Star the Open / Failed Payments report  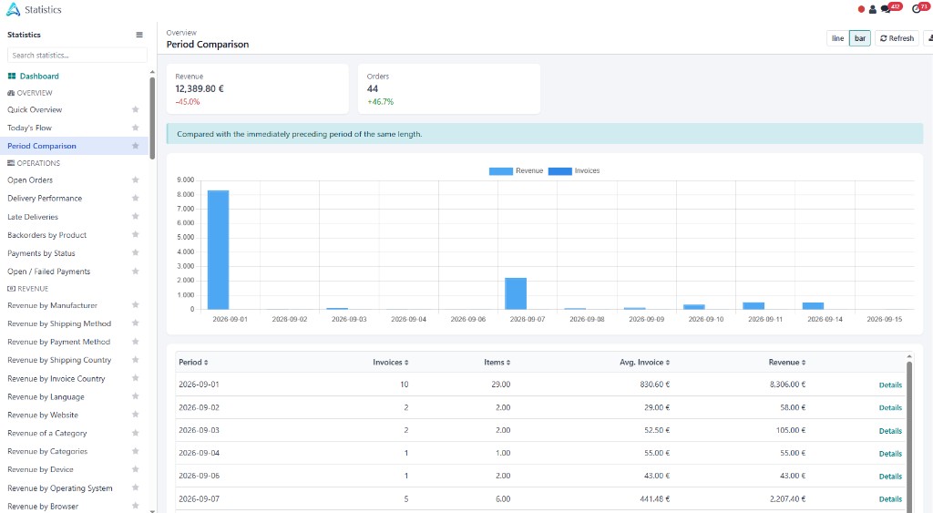135,272
